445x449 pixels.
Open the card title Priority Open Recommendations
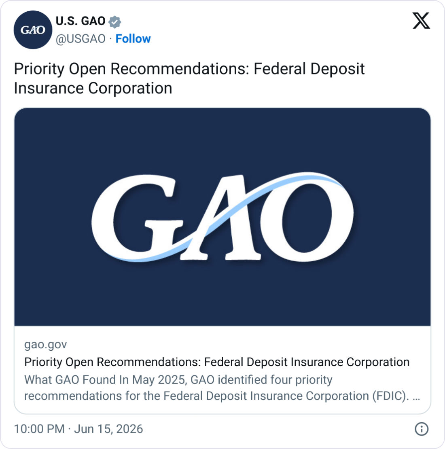(x=217, y=362)
